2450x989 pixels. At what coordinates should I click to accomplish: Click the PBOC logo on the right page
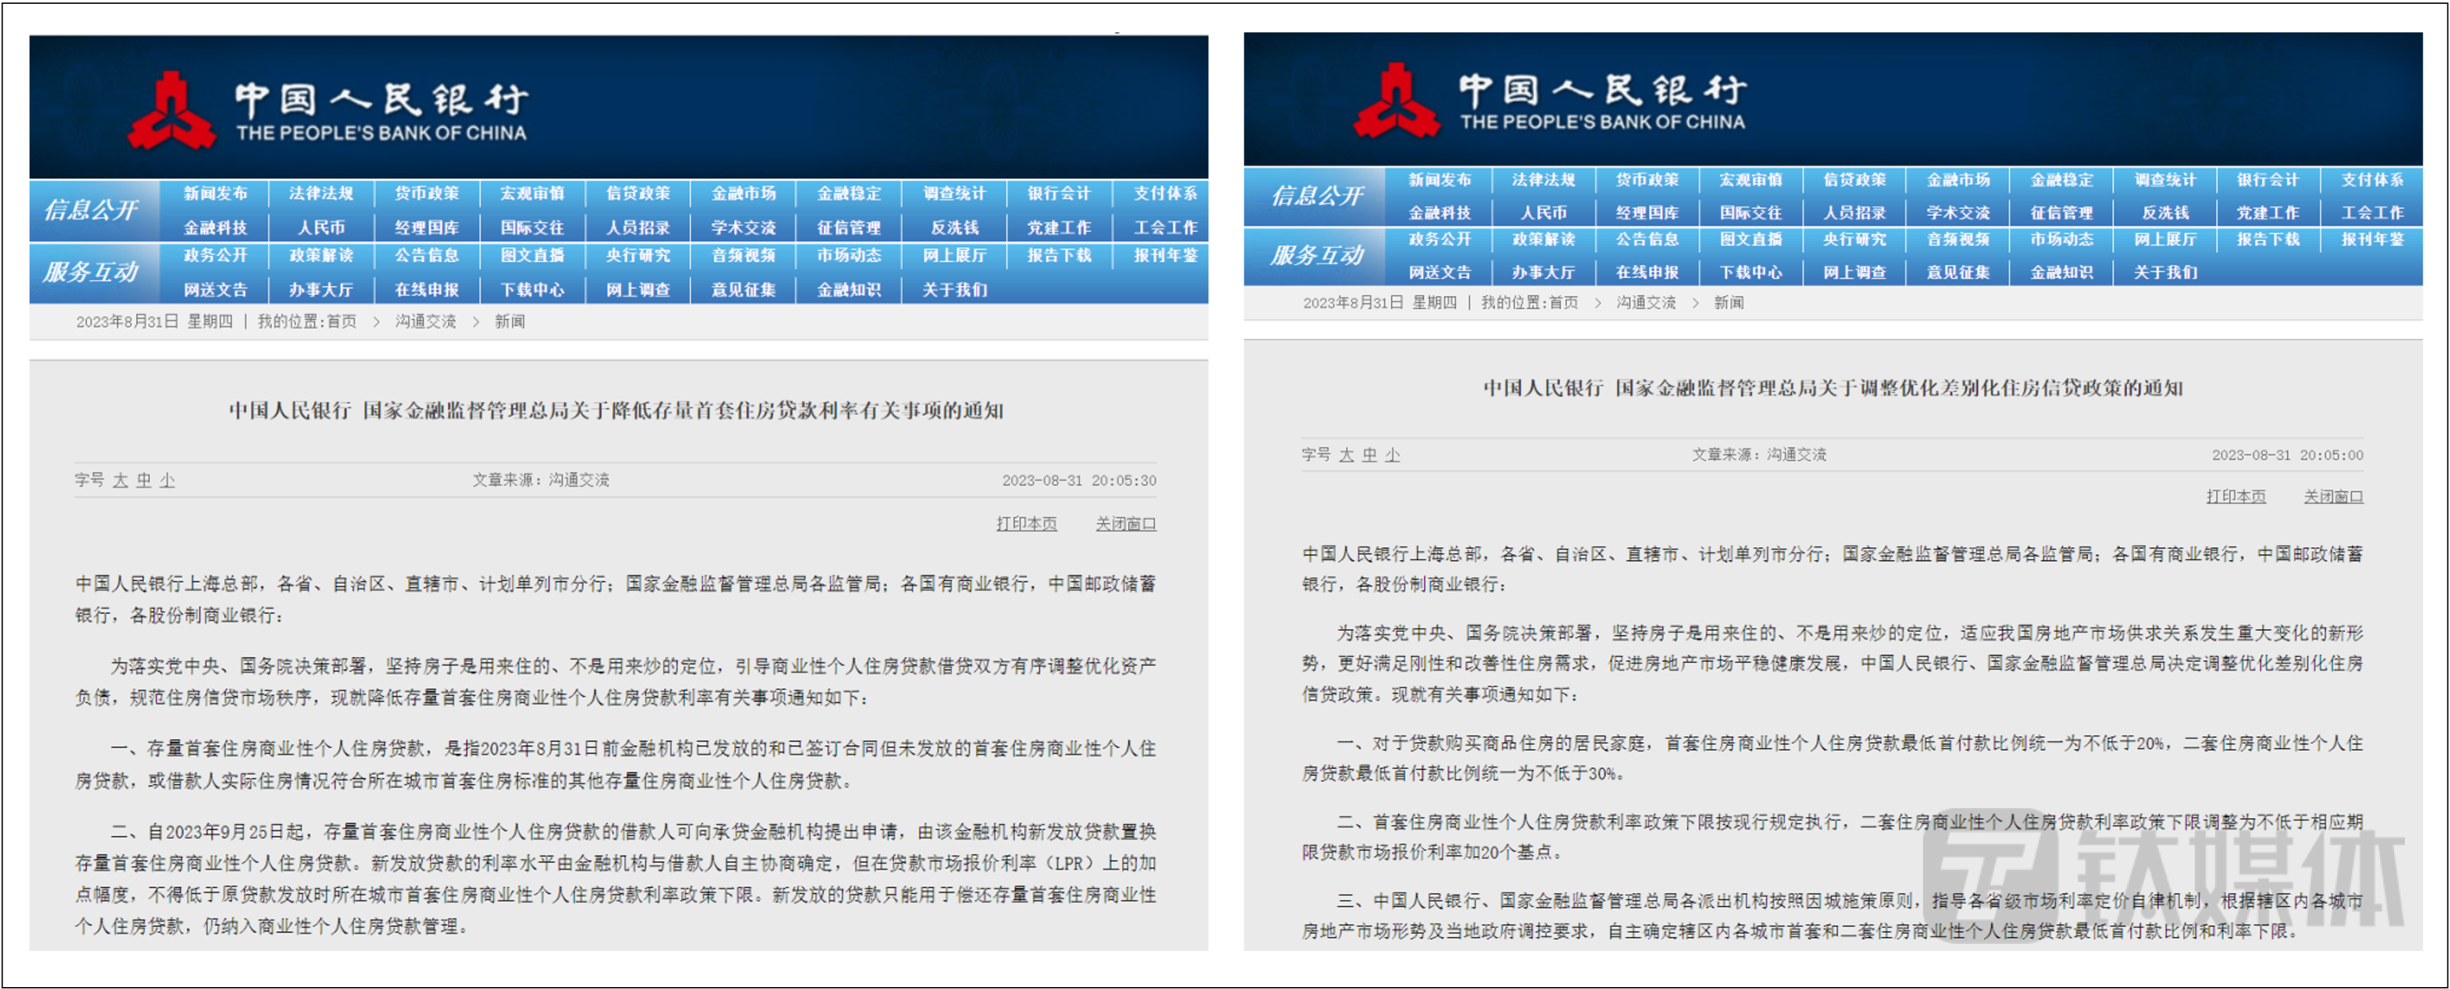(x=1396, y=101)
